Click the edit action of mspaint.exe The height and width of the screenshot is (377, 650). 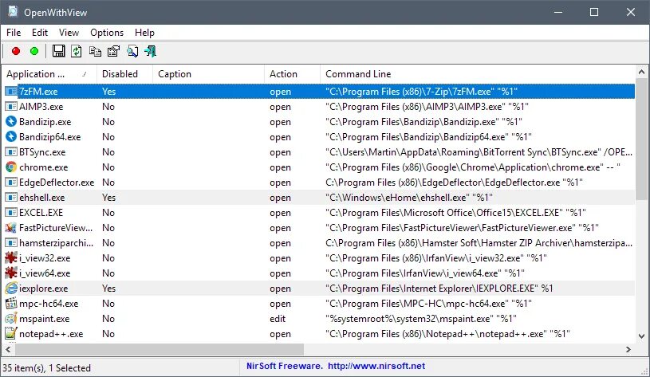pos(278,319)
